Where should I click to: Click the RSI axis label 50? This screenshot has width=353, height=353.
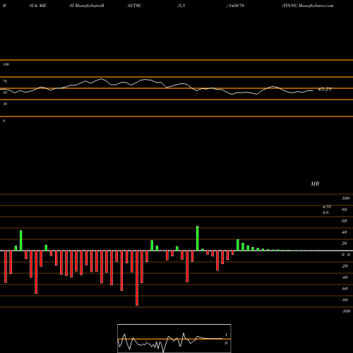[x=5, y=92]
